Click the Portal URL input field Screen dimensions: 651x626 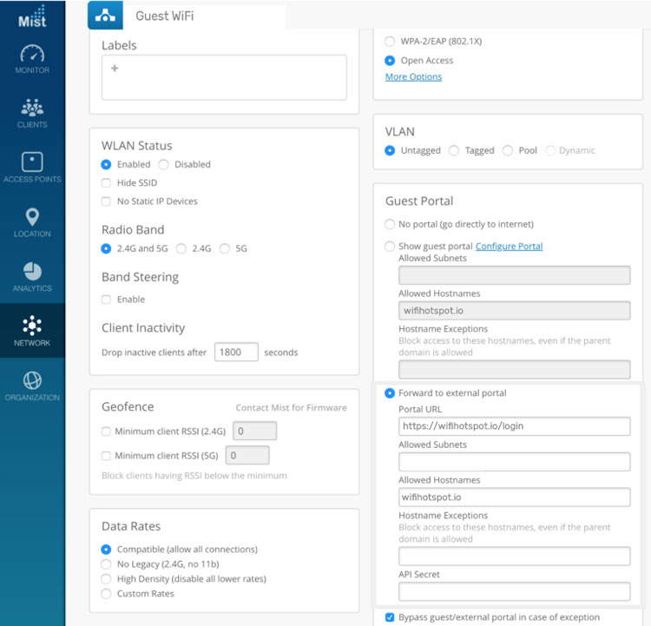pos(514,426)
